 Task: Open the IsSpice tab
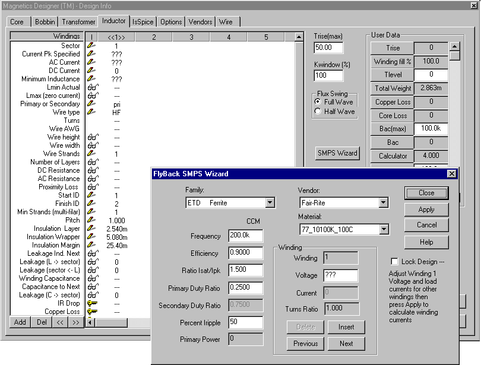point(143,22)
